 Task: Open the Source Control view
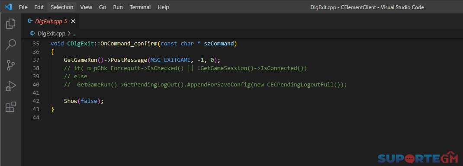click(11, 65)
